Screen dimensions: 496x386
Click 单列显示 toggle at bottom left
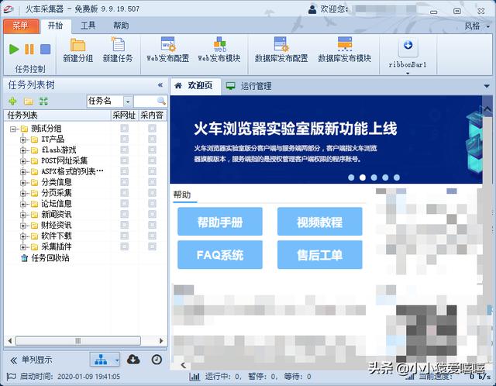point(32,360)
